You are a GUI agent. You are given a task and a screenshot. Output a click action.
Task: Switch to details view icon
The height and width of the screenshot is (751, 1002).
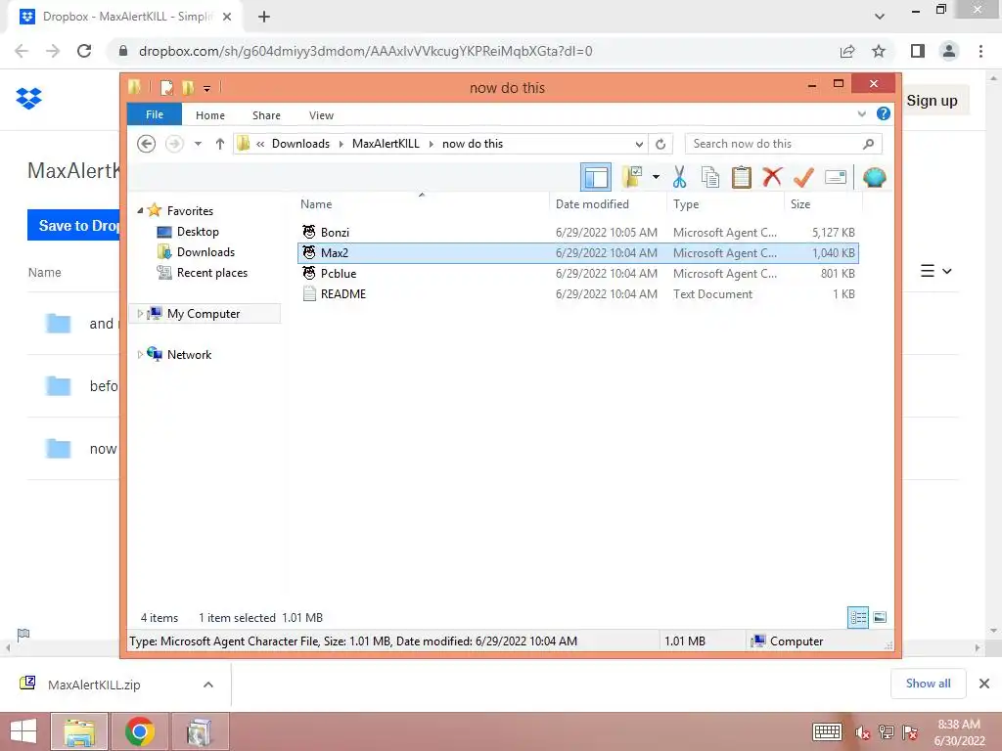858,618
